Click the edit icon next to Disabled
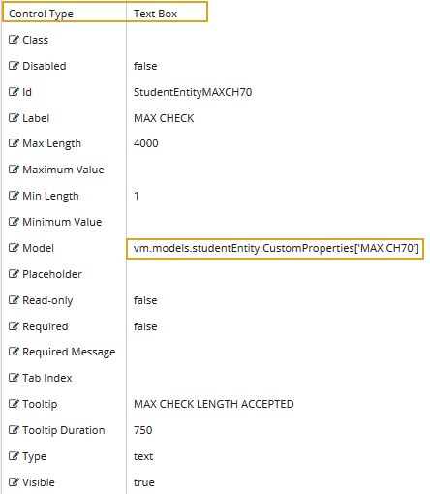This screenshot has width=430, height=494. (14, 66)
